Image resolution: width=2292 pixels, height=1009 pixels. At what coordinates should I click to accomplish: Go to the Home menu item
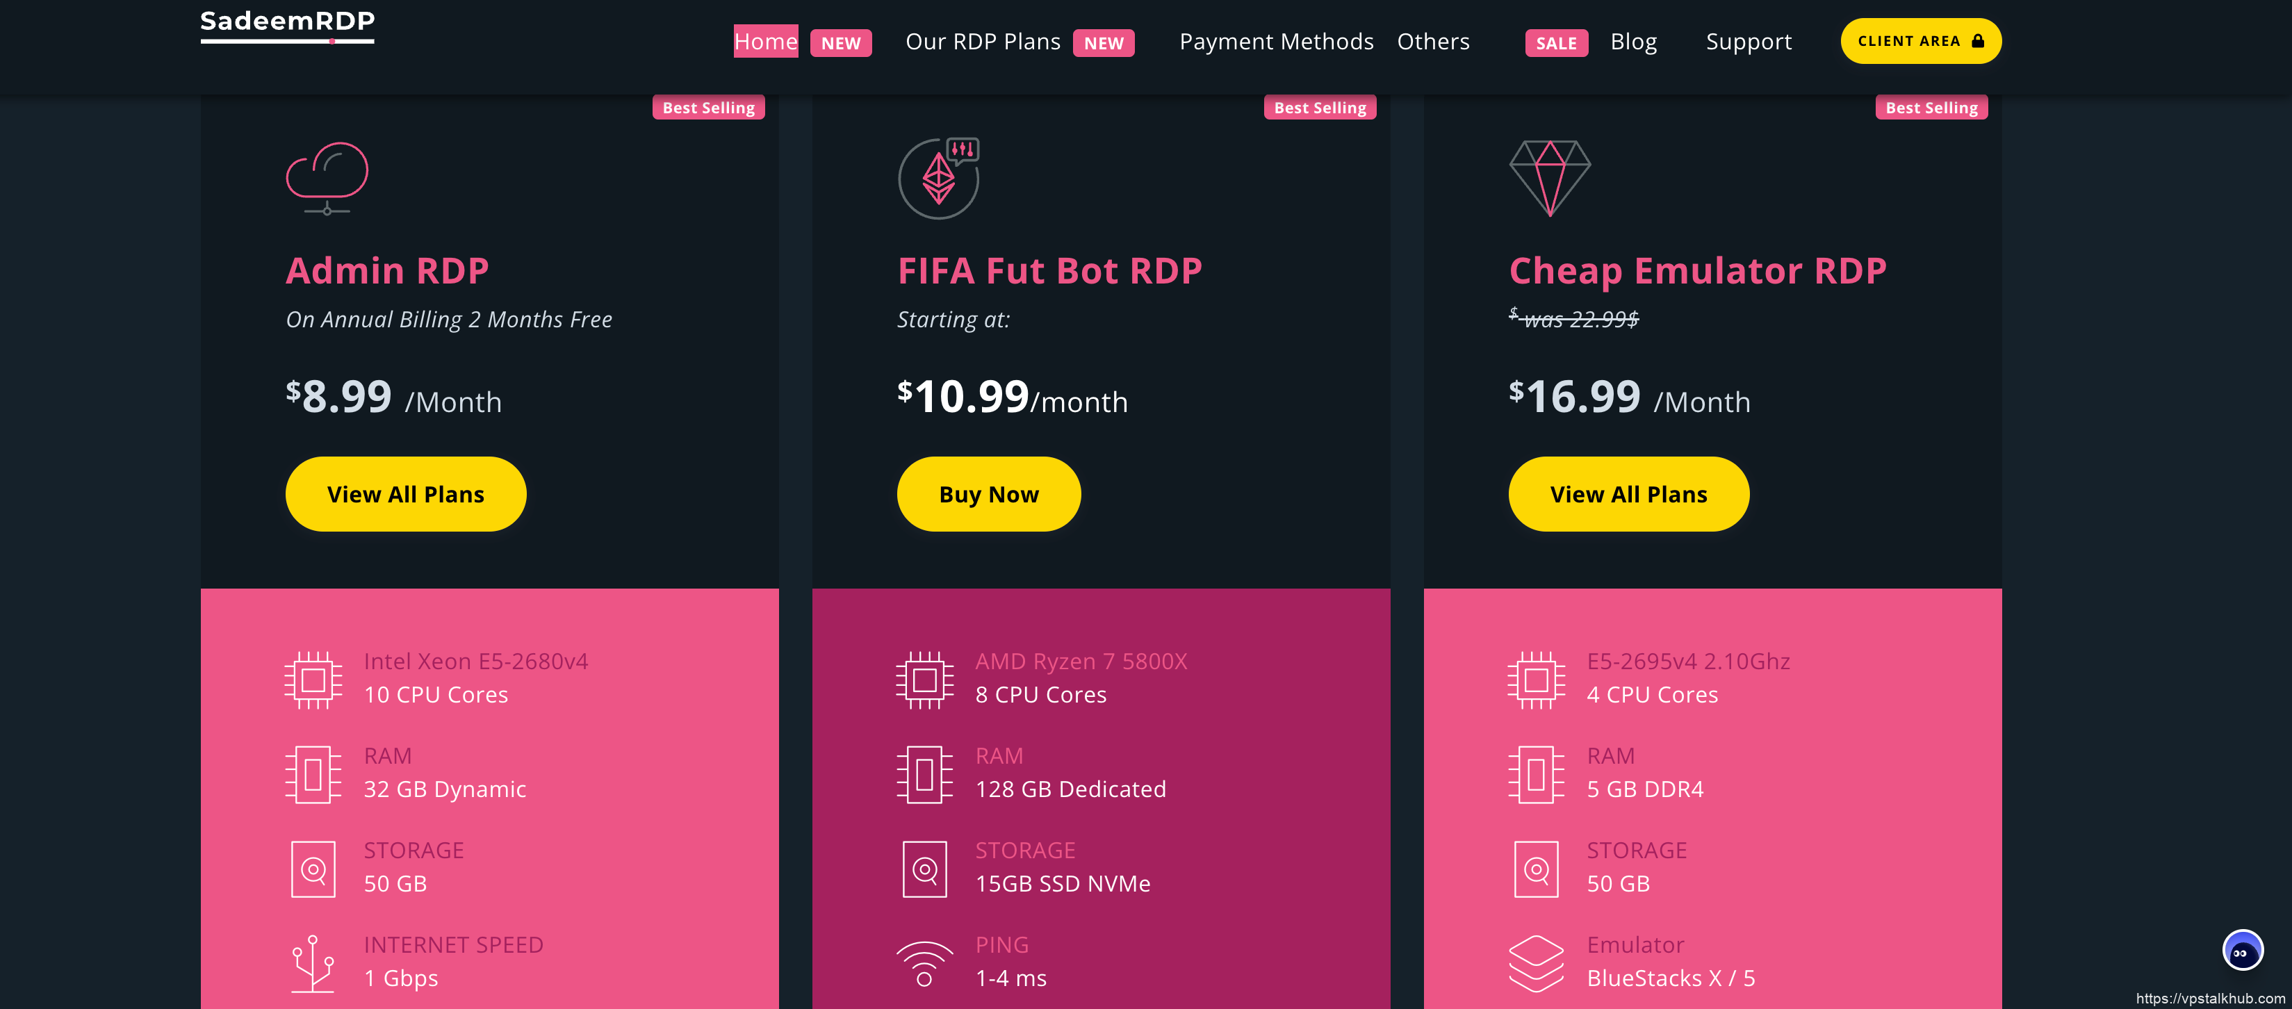click(x=765, y=42)
